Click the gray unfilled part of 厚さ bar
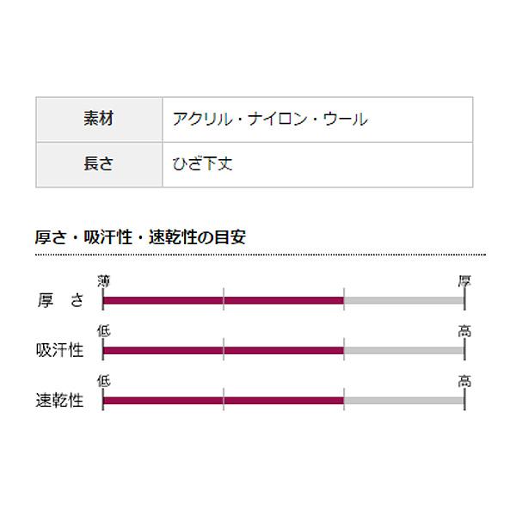The width and height of the screenshot is (516, 516). pos(404,300)
